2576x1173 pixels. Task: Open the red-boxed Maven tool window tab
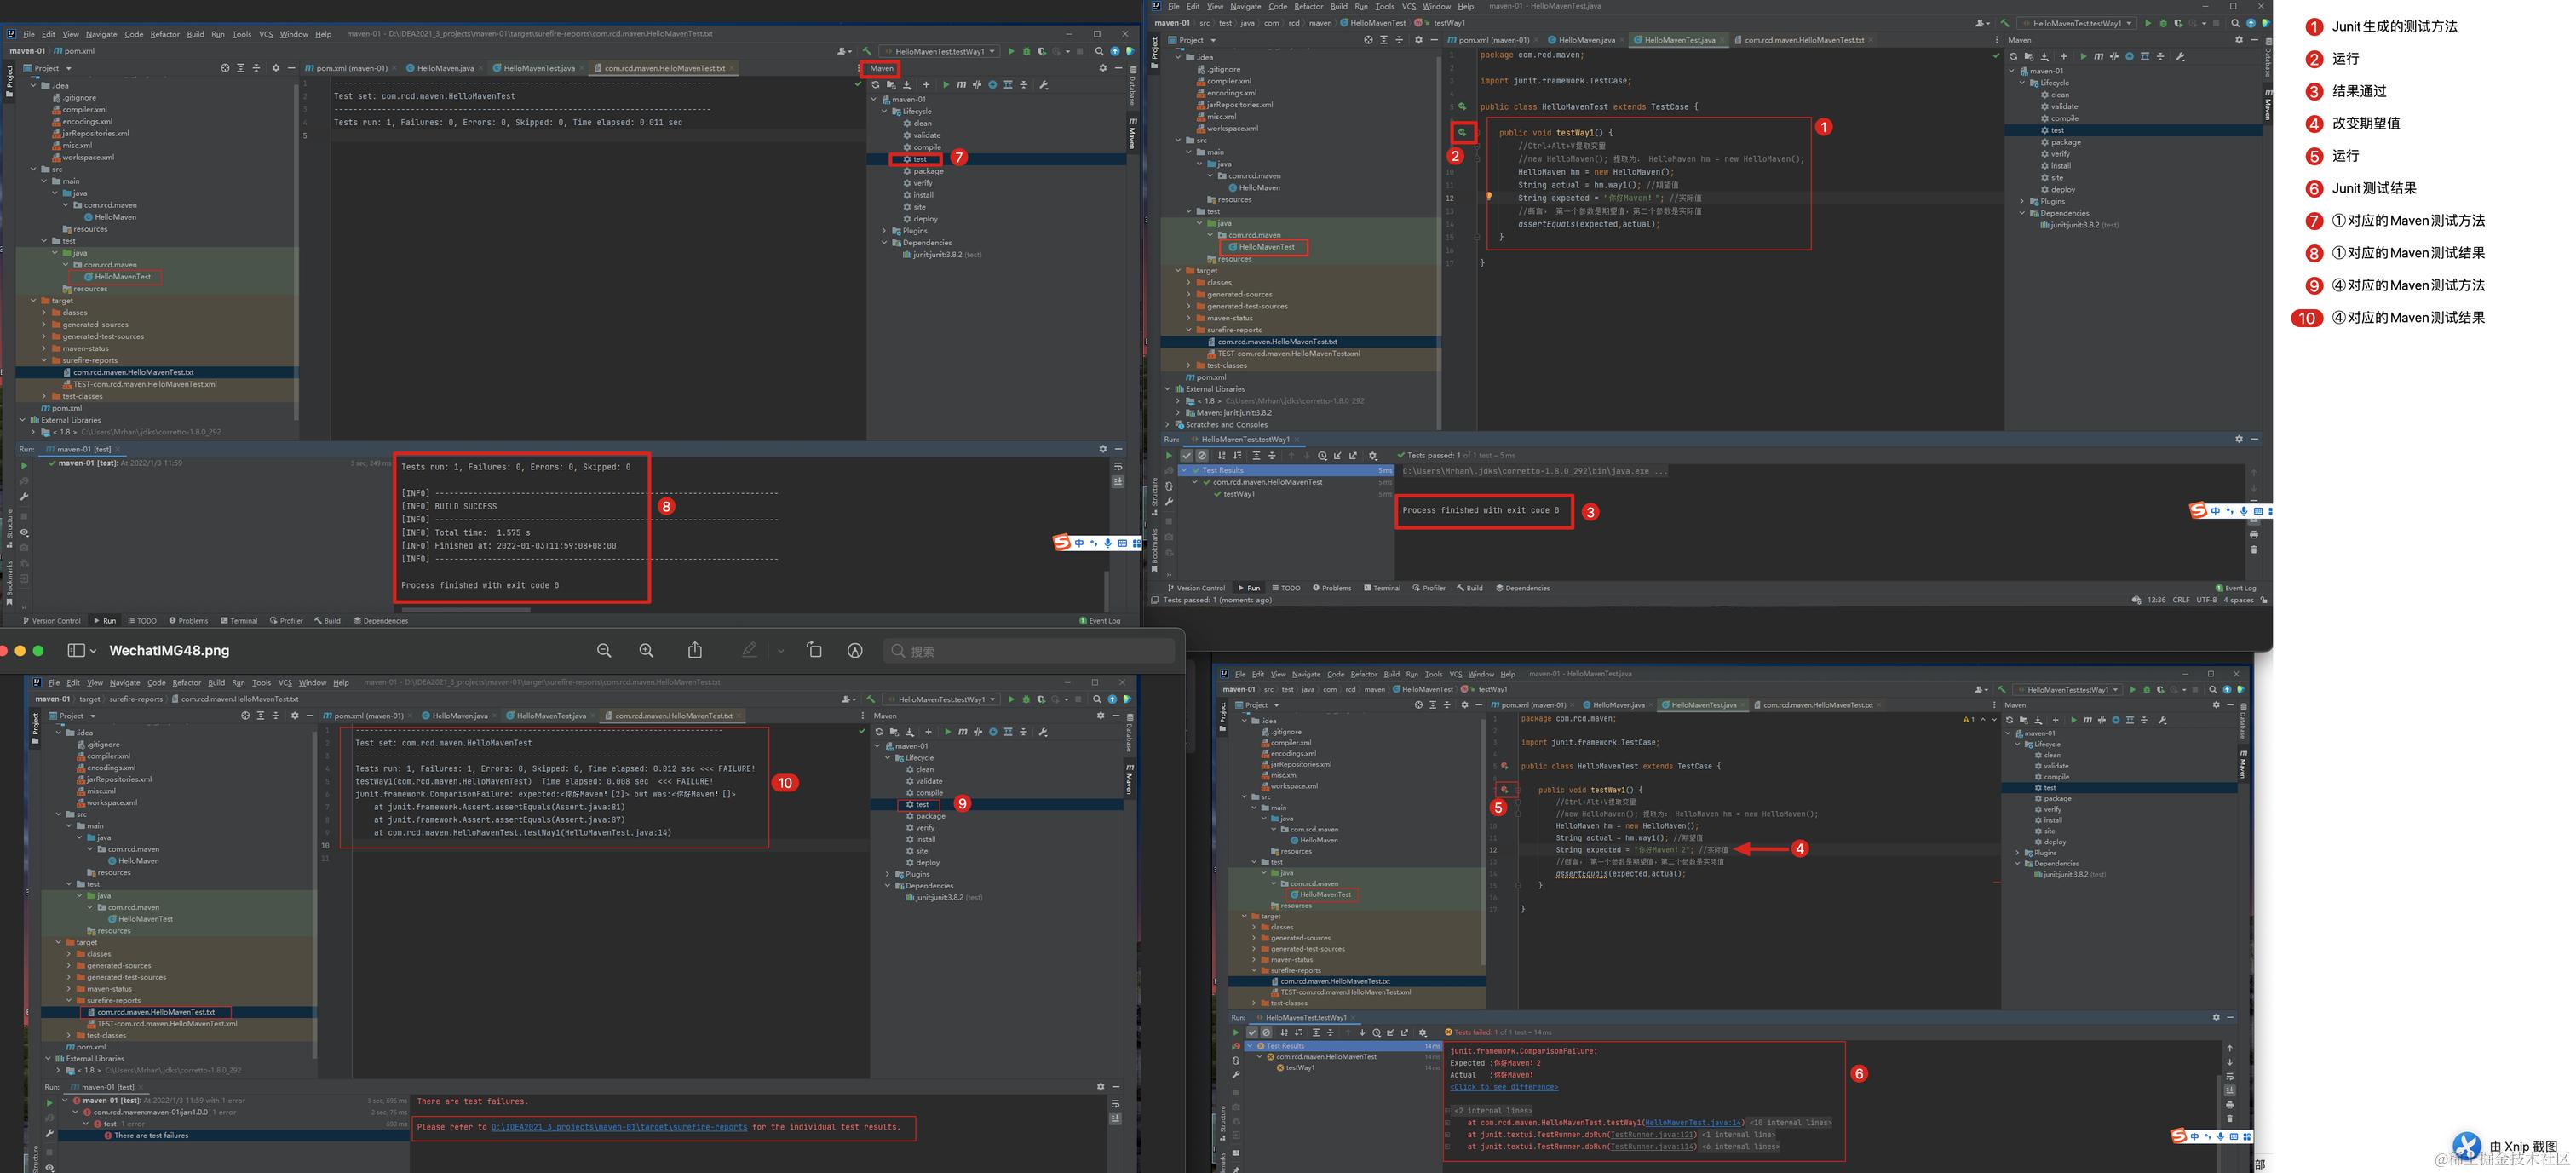[x=881, y=69]
